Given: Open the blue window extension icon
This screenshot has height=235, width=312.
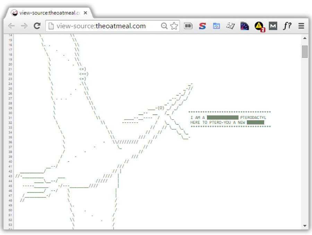Looking at the screenshot, I should [216, 26].
